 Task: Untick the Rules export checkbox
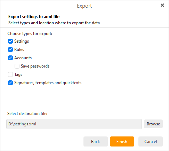point(10,50)
